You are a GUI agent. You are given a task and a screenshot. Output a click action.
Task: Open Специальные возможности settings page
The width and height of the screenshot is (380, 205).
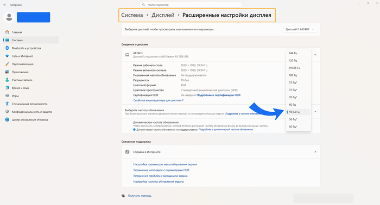[x=31, y=104]
